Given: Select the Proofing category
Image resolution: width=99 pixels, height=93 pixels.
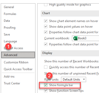Looking at the screenshot, I should coord(10,28).
